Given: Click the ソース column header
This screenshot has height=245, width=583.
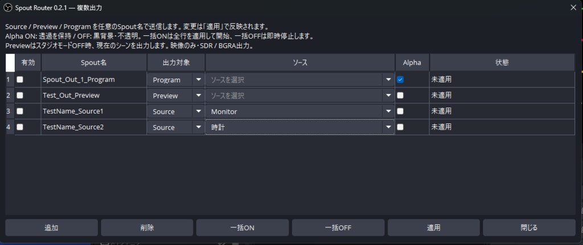Looking at the screenshot, I should click(x=300, y=63).
